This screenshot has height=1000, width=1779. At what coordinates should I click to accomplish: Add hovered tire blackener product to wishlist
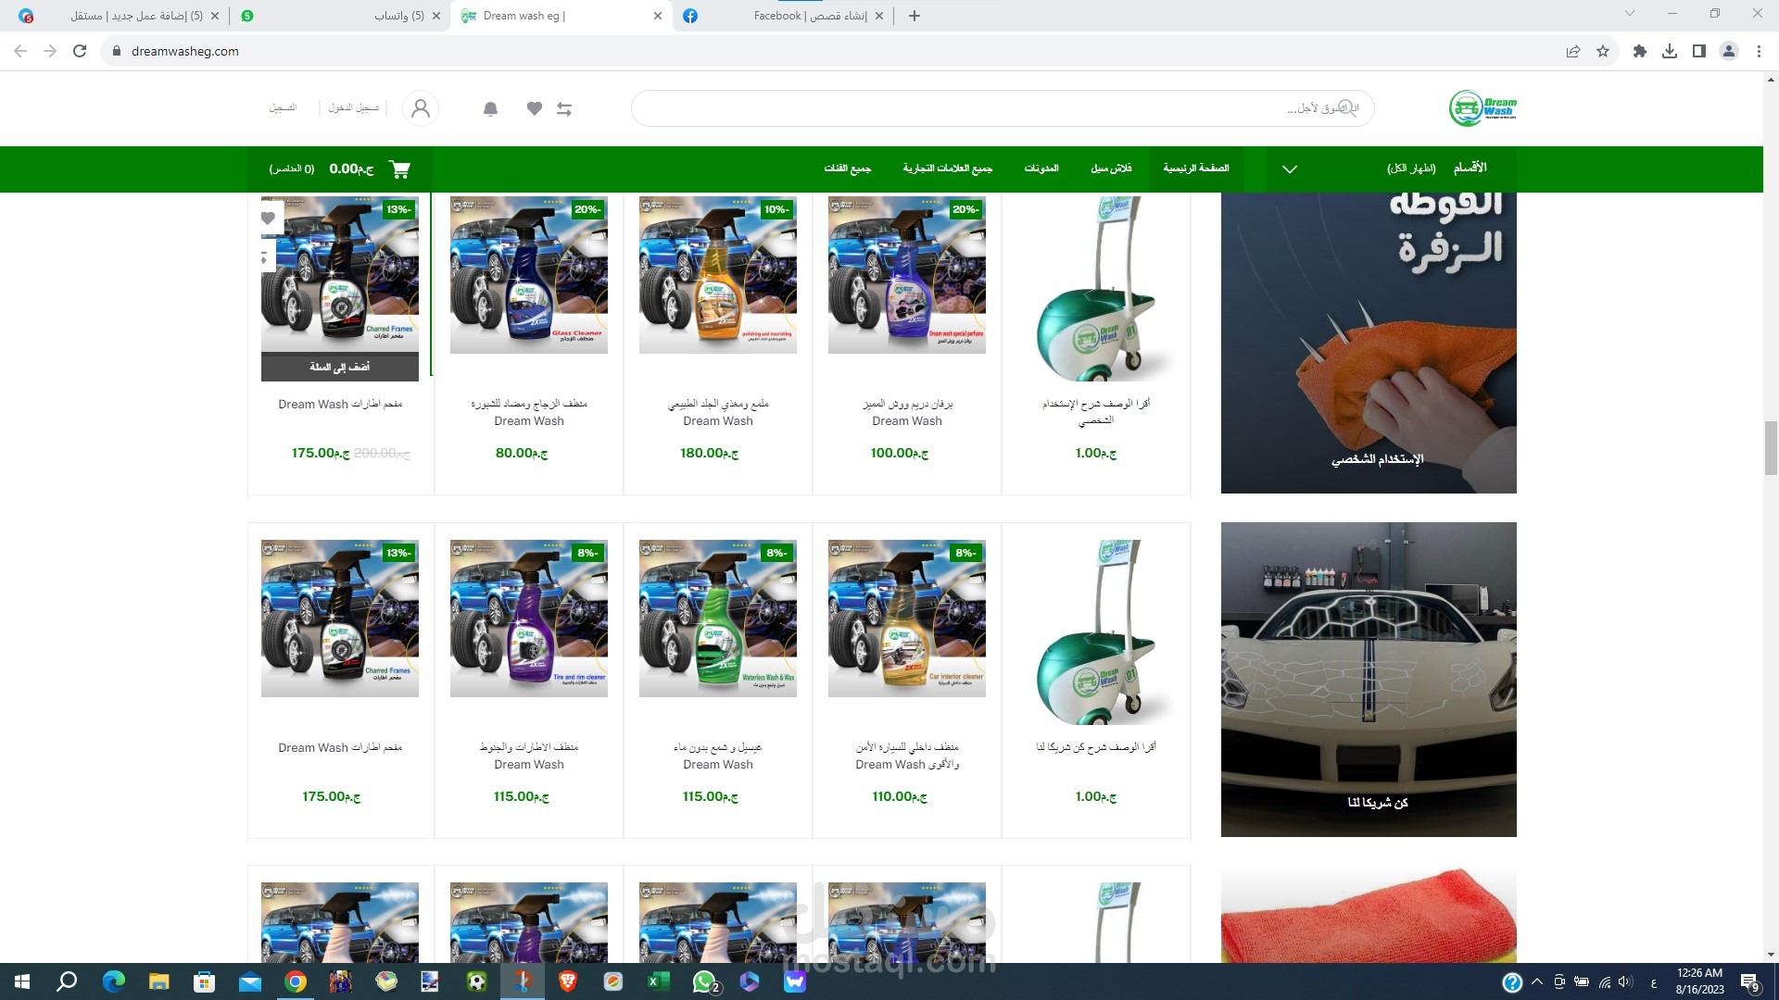coord(268,219)
